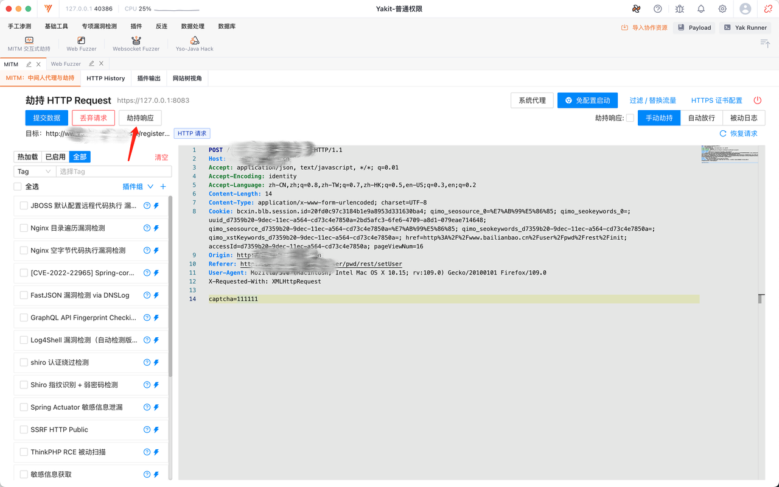Add a plugin group with the plus icon
Viewport: 779px width, 487px height.
(162, 187)
